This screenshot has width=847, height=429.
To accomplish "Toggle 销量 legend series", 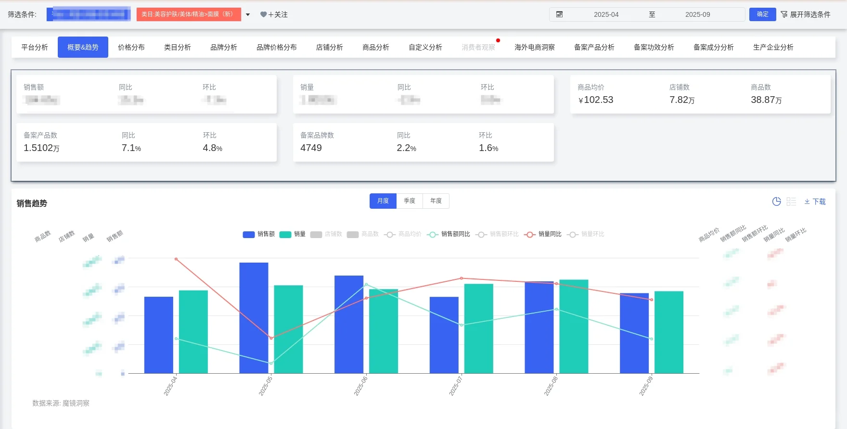I will pyautogui.click(x=293, y=234).
